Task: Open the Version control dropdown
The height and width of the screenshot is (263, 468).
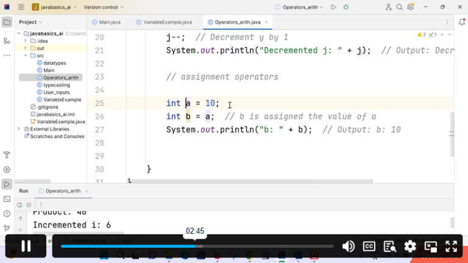Action: coord(103,7)
